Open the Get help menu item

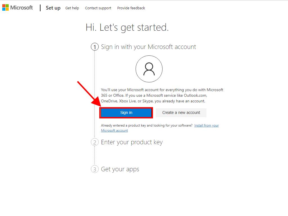click(72, 8)
